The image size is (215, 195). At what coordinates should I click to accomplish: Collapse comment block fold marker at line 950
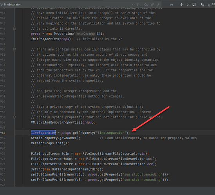point(14,49)
